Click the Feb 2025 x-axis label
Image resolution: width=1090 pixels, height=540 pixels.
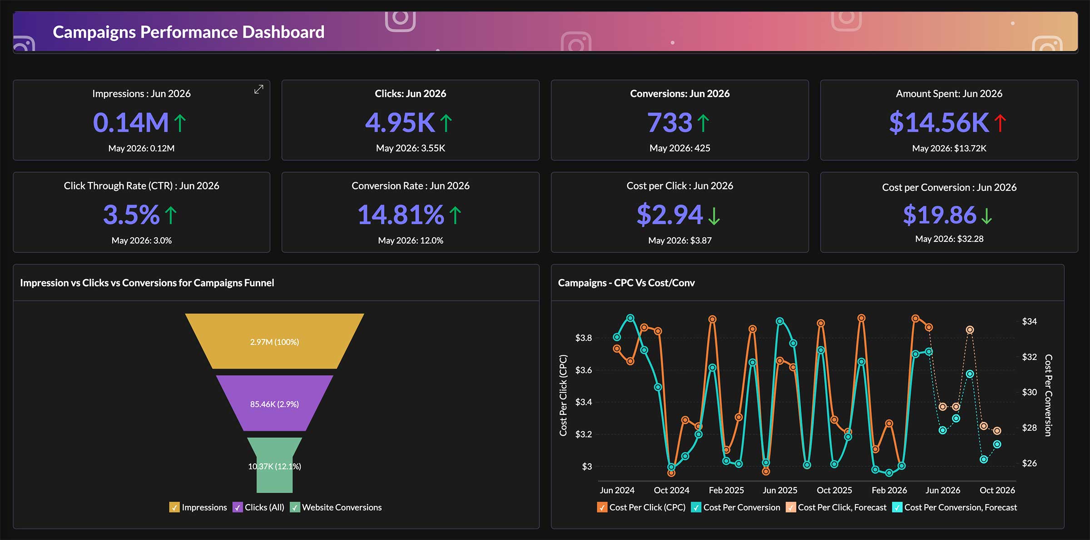726,490
